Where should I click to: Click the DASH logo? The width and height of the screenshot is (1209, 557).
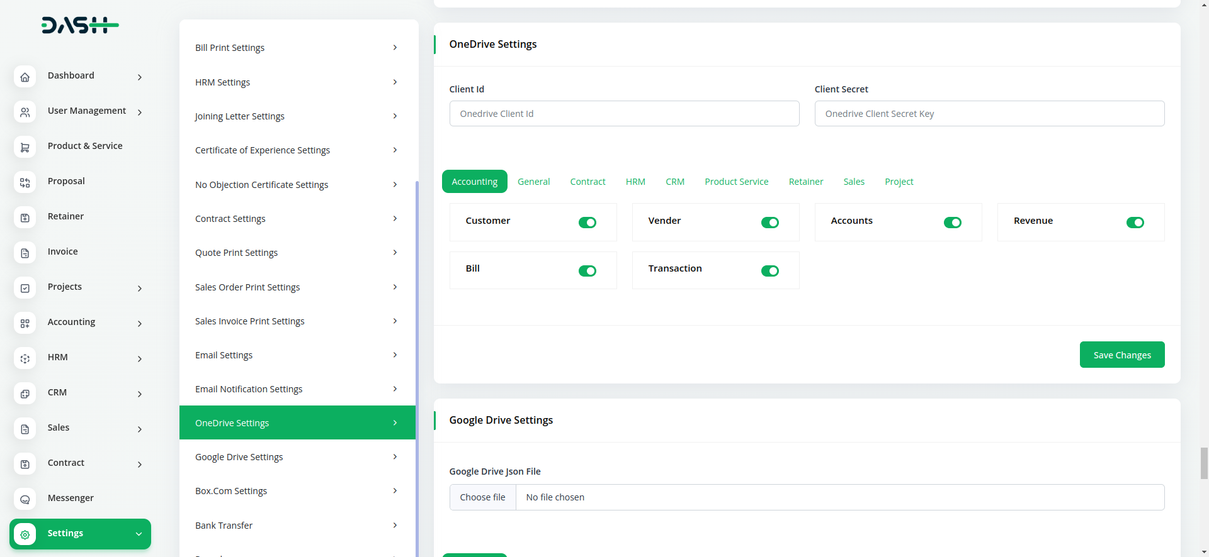pyautogui.click(x=80, y=25)
